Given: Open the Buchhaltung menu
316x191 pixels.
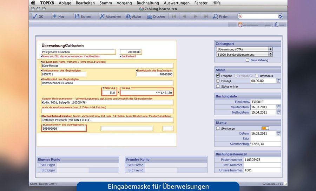Looking at the screenshot, I should tap(148, 3).
